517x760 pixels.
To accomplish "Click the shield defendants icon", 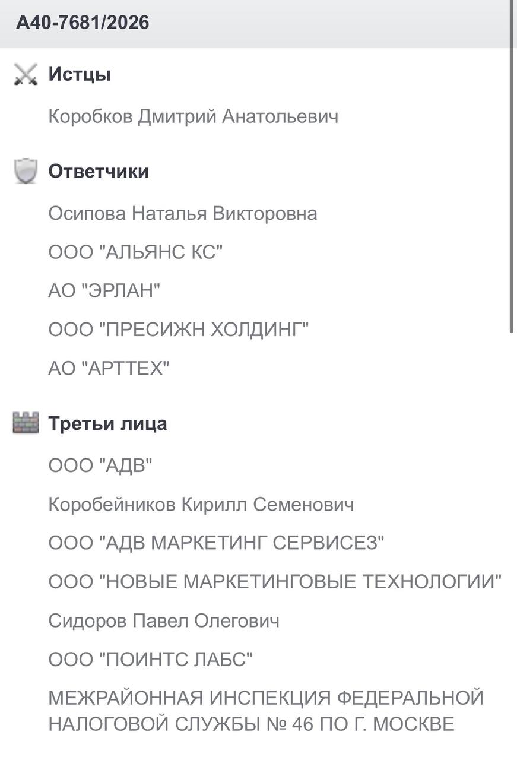I will [26, 172].
